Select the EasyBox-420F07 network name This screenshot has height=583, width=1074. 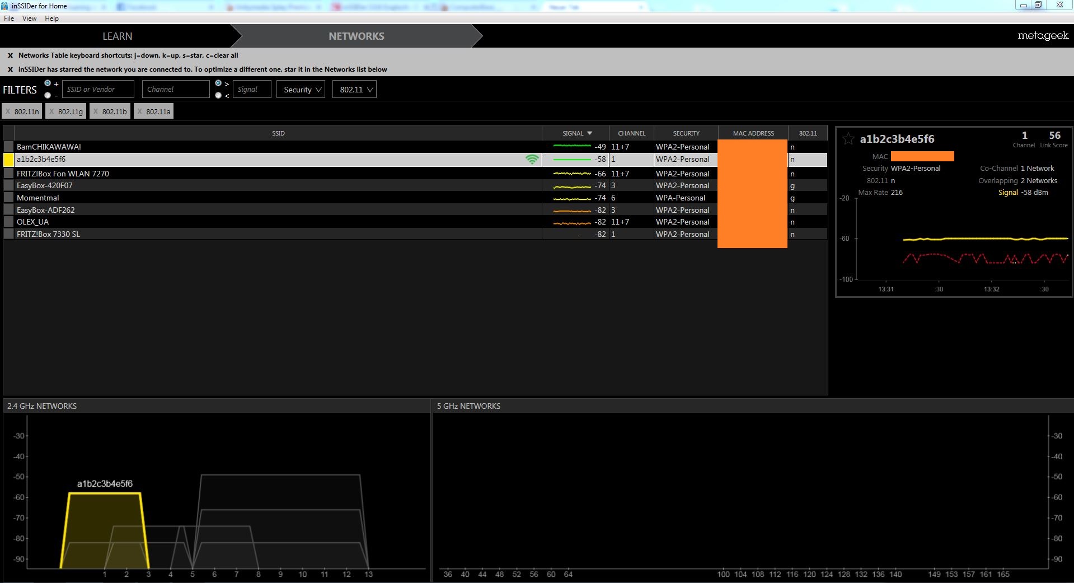45,185
